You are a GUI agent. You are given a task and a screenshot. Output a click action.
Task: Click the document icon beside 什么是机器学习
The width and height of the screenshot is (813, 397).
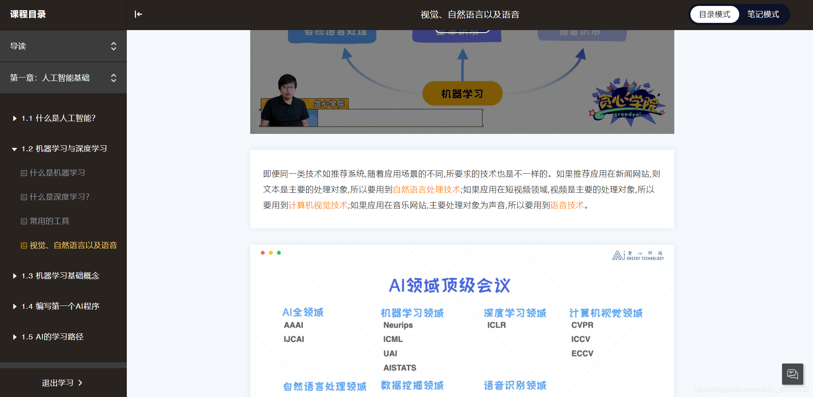click(x=23, y=172)
